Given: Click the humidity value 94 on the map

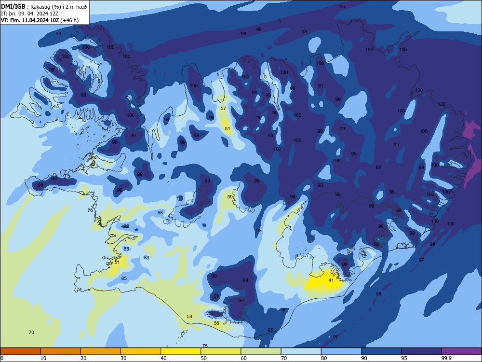Looking at the screenshot, I should point(167,119).
